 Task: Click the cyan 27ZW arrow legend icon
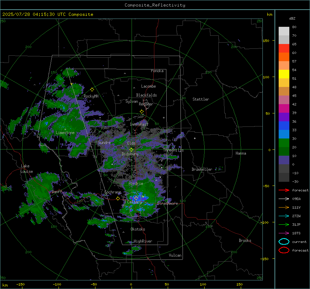point(284,216)
